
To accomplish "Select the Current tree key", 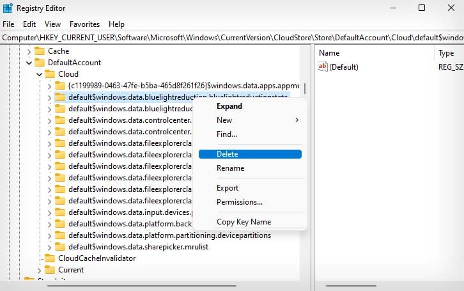I will click(x=71, y=270).
